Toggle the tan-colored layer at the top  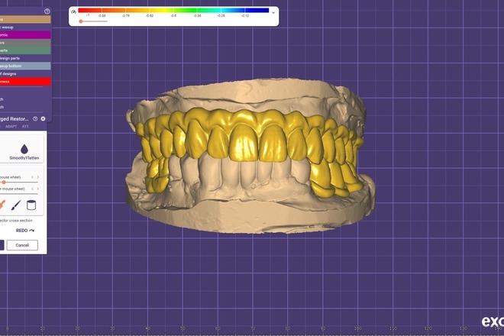point(25,19)
